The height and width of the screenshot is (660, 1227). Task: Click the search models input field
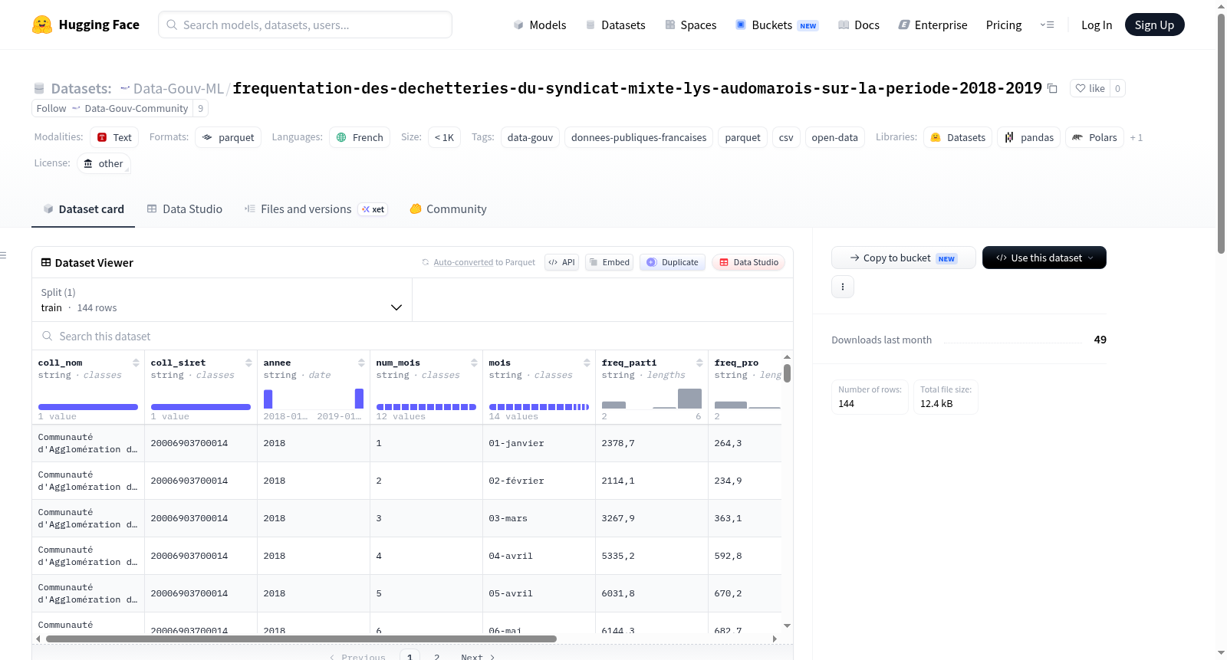click(305, 25)
